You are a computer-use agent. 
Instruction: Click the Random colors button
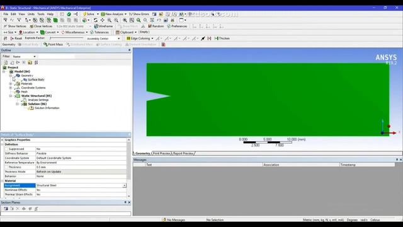tap(156, 26)
